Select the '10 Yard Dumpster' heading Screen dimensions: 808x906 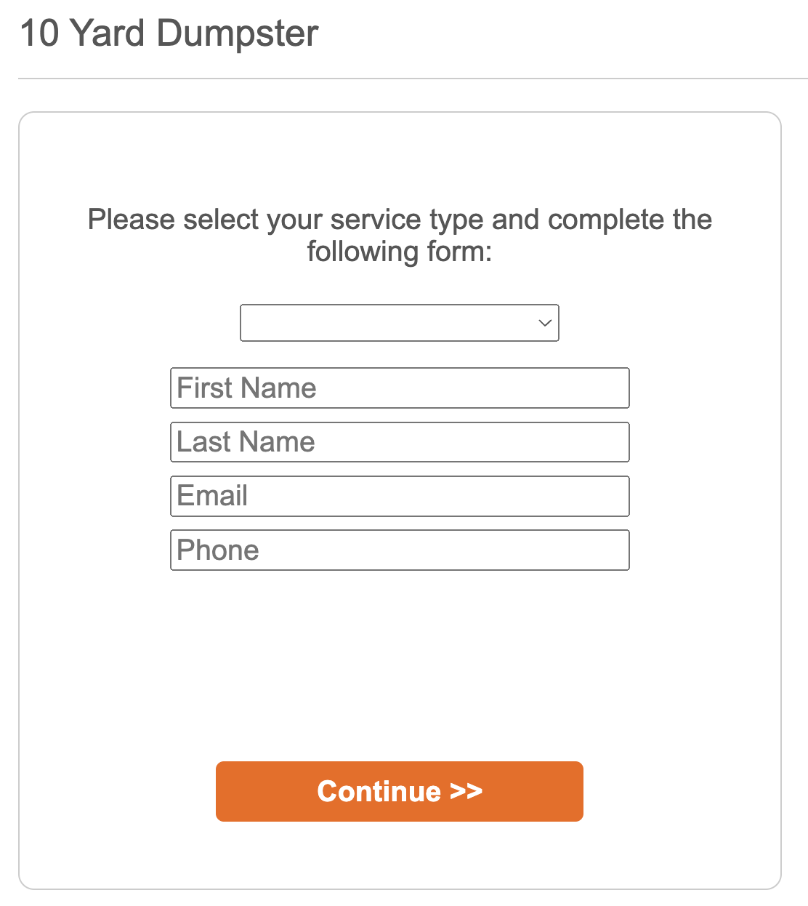(x=169, y=33)
